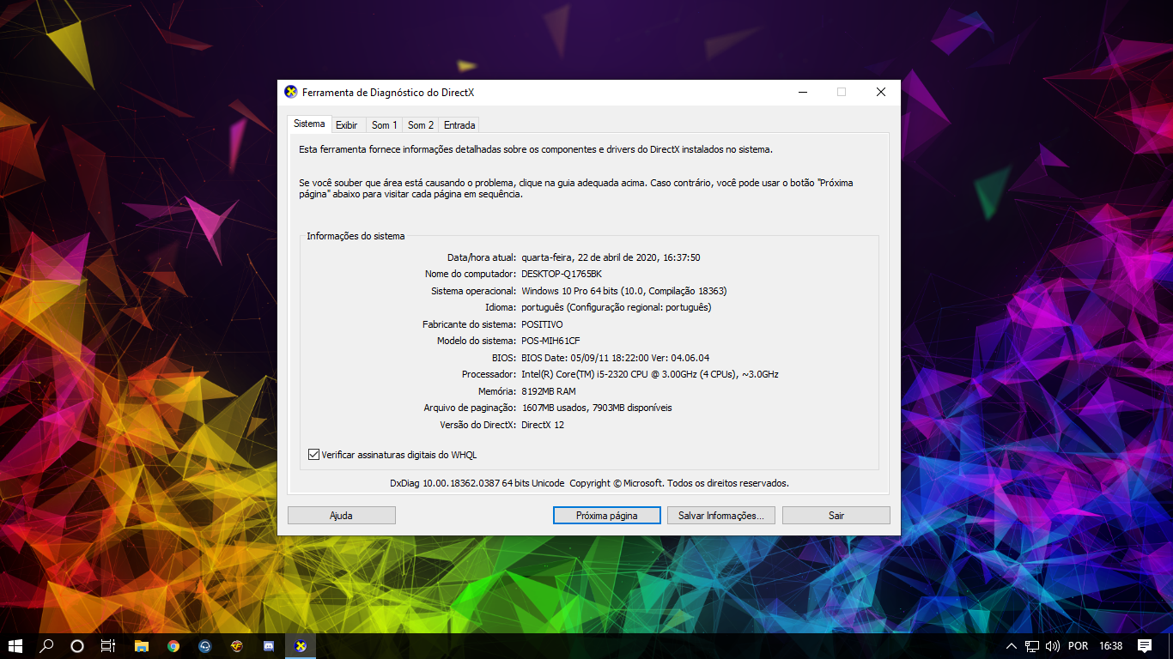The width and height of the screenshot is (1173, 659).
Task: Click the Intel Core i5-2320 processor value
Action: (x=650, y=374)
